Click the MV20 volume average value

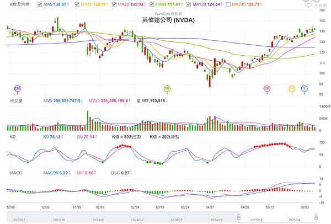[109, 101]
